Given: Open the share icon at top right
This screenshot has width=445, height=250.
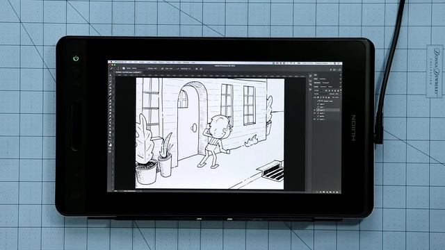Looking at the screenshot, I should click(x=339, y=69).
